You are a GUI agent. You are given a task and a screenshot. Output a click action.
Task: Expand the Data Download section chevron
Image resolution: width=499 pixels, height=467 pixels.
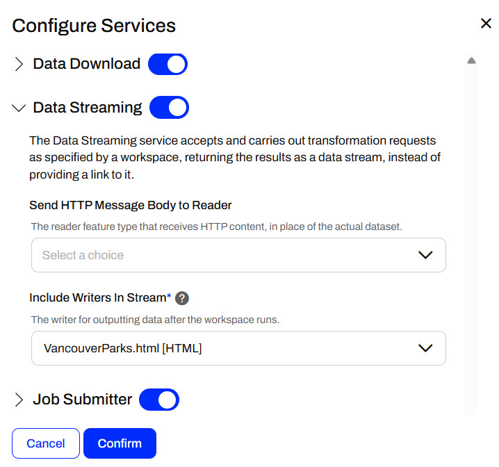[x=19, y=65]
